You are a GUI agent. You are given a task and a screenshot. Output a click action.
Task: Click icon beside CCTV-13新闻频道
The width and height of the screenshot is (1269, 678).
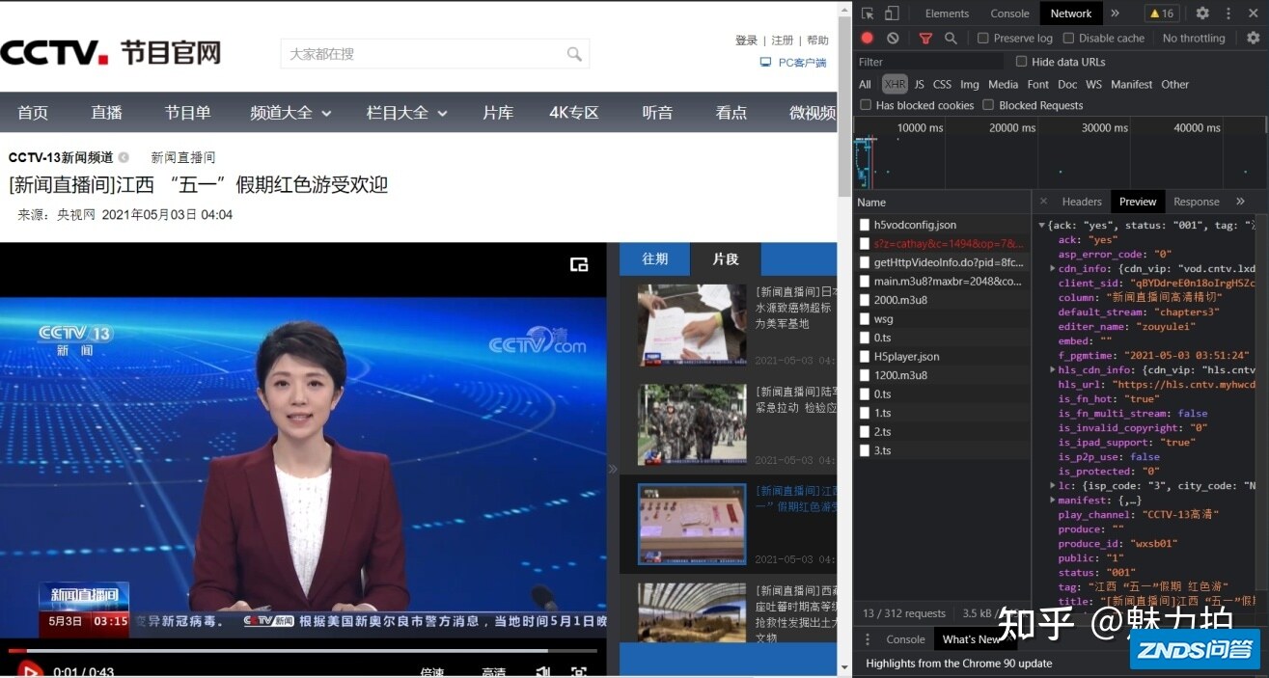[x=124, y=157]
